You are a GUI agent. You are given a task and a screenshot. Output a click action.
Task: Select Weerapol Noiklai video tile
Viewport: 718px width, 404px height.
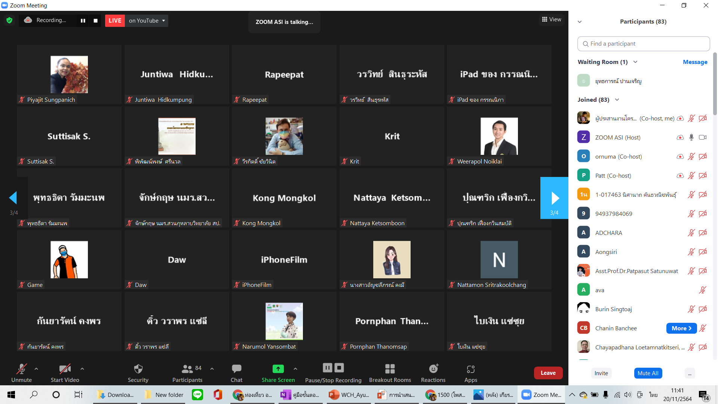(x=499, y=136)
